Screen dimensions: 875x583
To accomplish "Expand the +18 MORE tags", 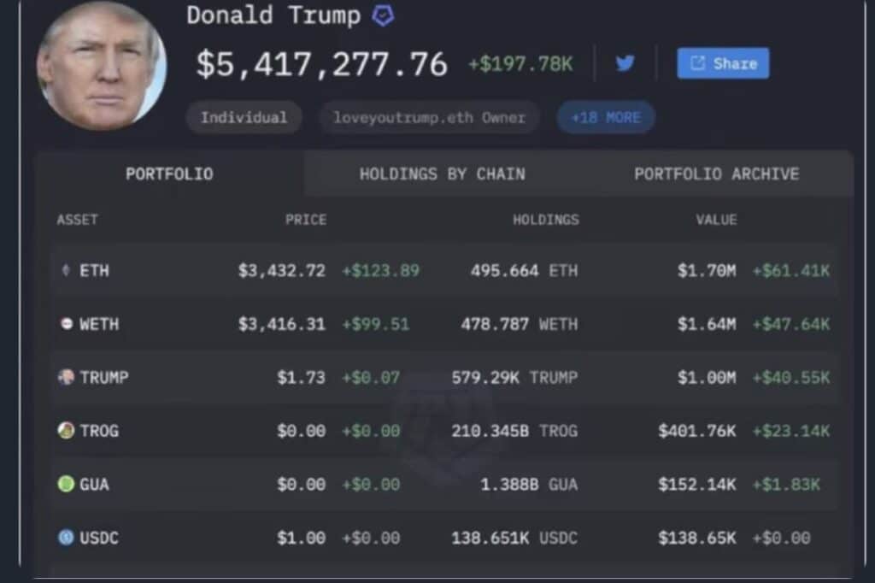I will coord(606,117).
